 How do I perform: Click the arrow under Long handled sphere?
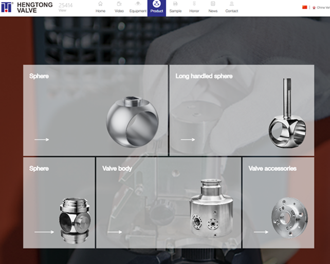(x=188, y=139)
